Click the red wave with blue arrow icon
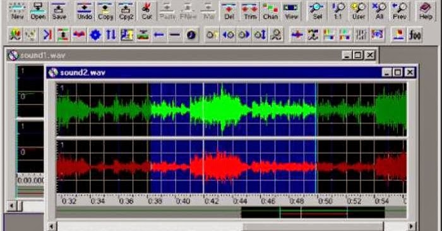The height and width of the screenshot is (231, 442). [79, 35]
